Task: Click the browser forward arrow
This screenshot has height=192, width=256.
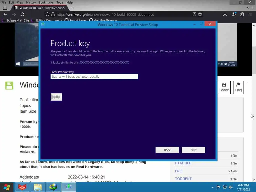Action: tap(14, 14)
